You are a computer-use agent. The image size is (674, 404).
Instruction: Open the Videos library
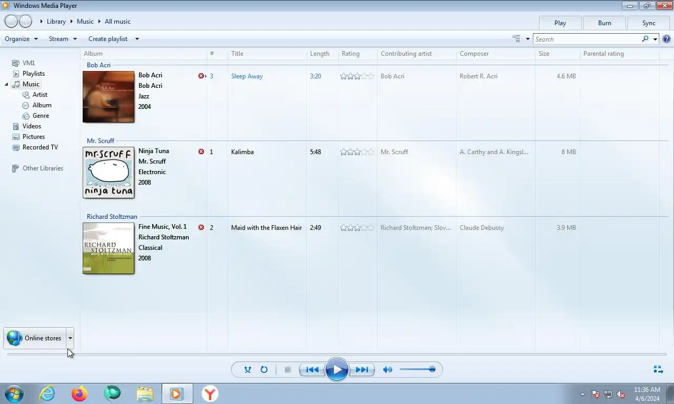(x=32, y=126)
